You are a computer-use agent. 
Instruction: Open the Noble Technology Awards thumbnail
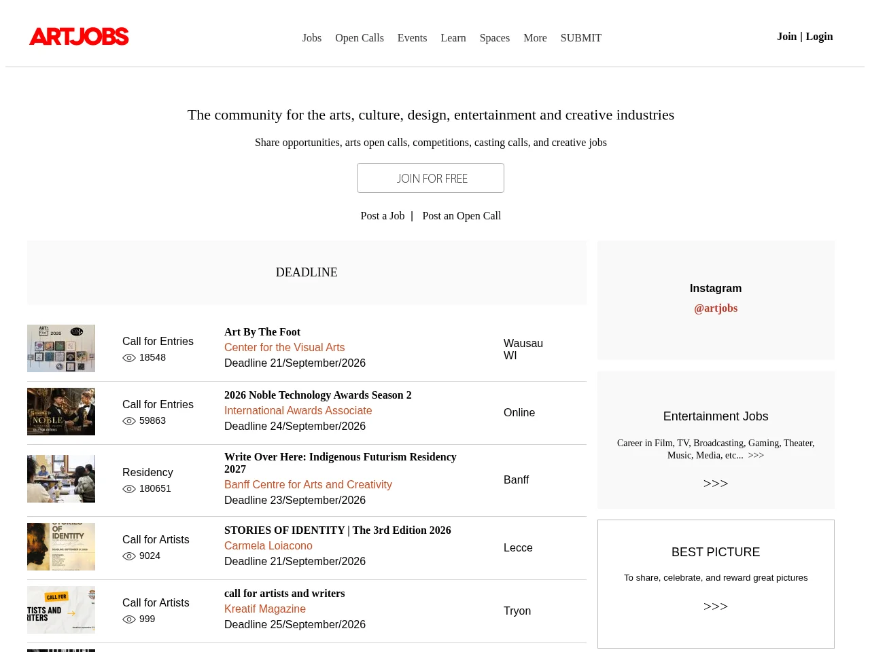[x=61, y=412]
